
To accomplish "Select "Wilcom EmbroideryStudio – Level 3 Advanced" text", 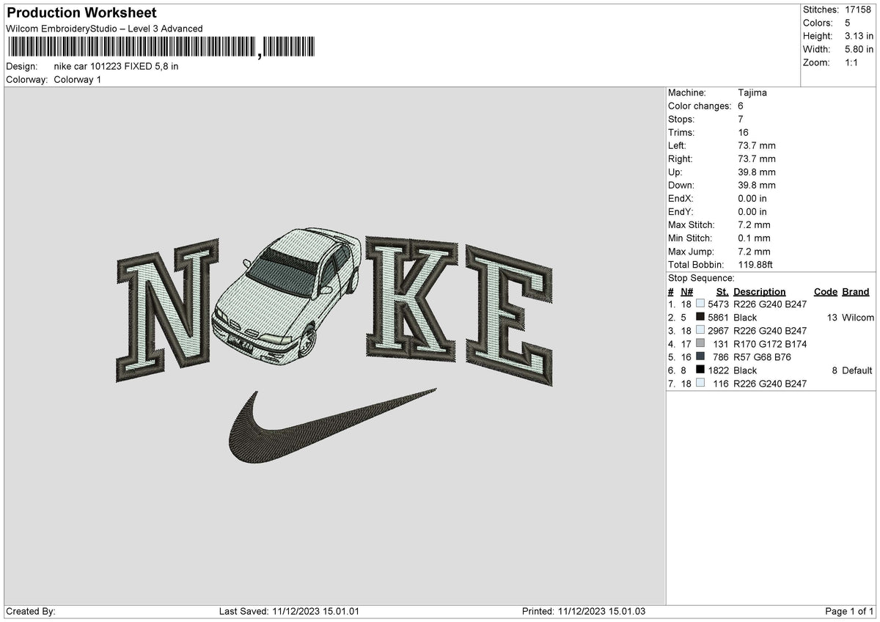I will (x=104, y=29).
